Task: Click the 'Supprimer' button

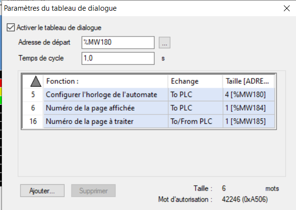Action: [x=93, y=191]
